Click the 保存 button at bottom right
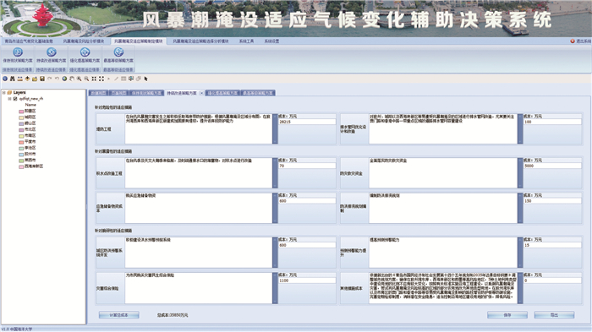Image resolution: width=592 pixels, height=332 pixels. [x=507, y=315]
